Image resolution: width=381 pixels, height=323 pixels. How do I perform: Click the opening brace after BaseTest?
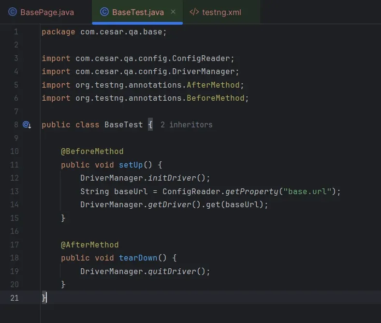(x=150, y=125)
